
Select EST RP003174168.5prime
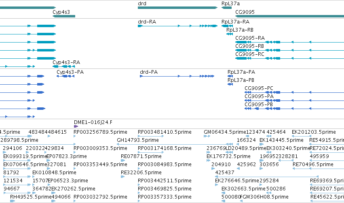pos(165,148)
